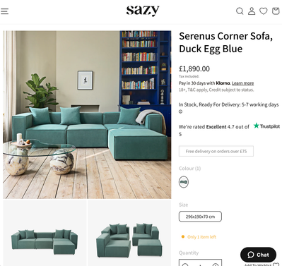Open the user account icon
This screenshot has height=266, width=282.
pos(252,11)
